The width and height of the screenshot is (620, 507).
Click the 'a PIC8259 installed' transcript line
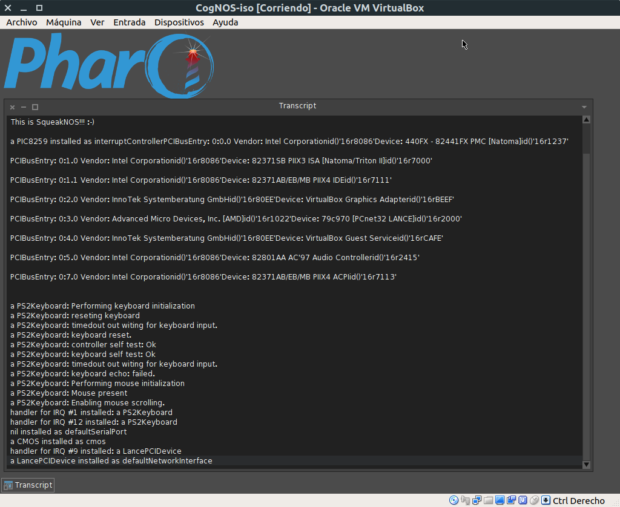[289, 142]
